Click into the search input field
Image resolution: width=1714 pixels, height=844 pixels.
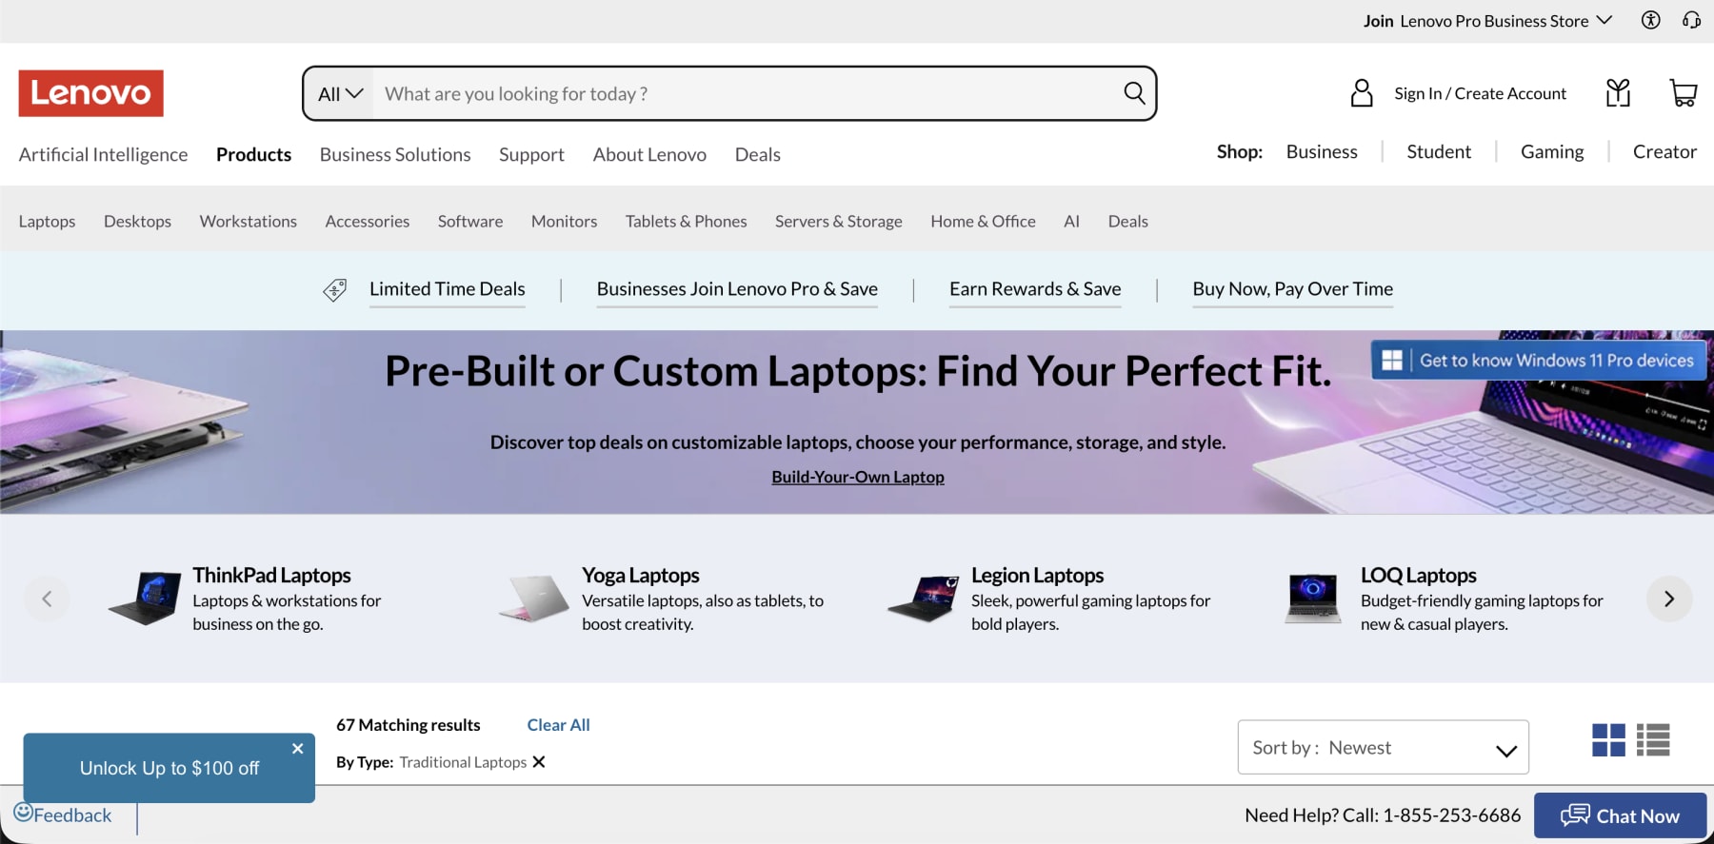[x=747, y=94]
